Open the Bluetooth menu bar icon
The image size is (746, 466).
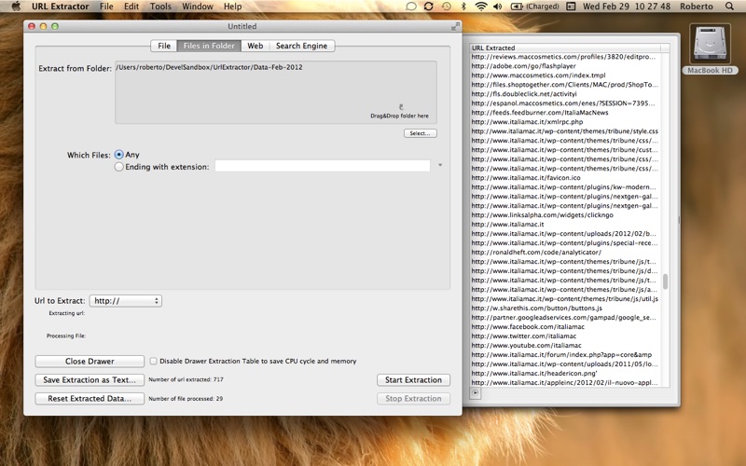463,7
